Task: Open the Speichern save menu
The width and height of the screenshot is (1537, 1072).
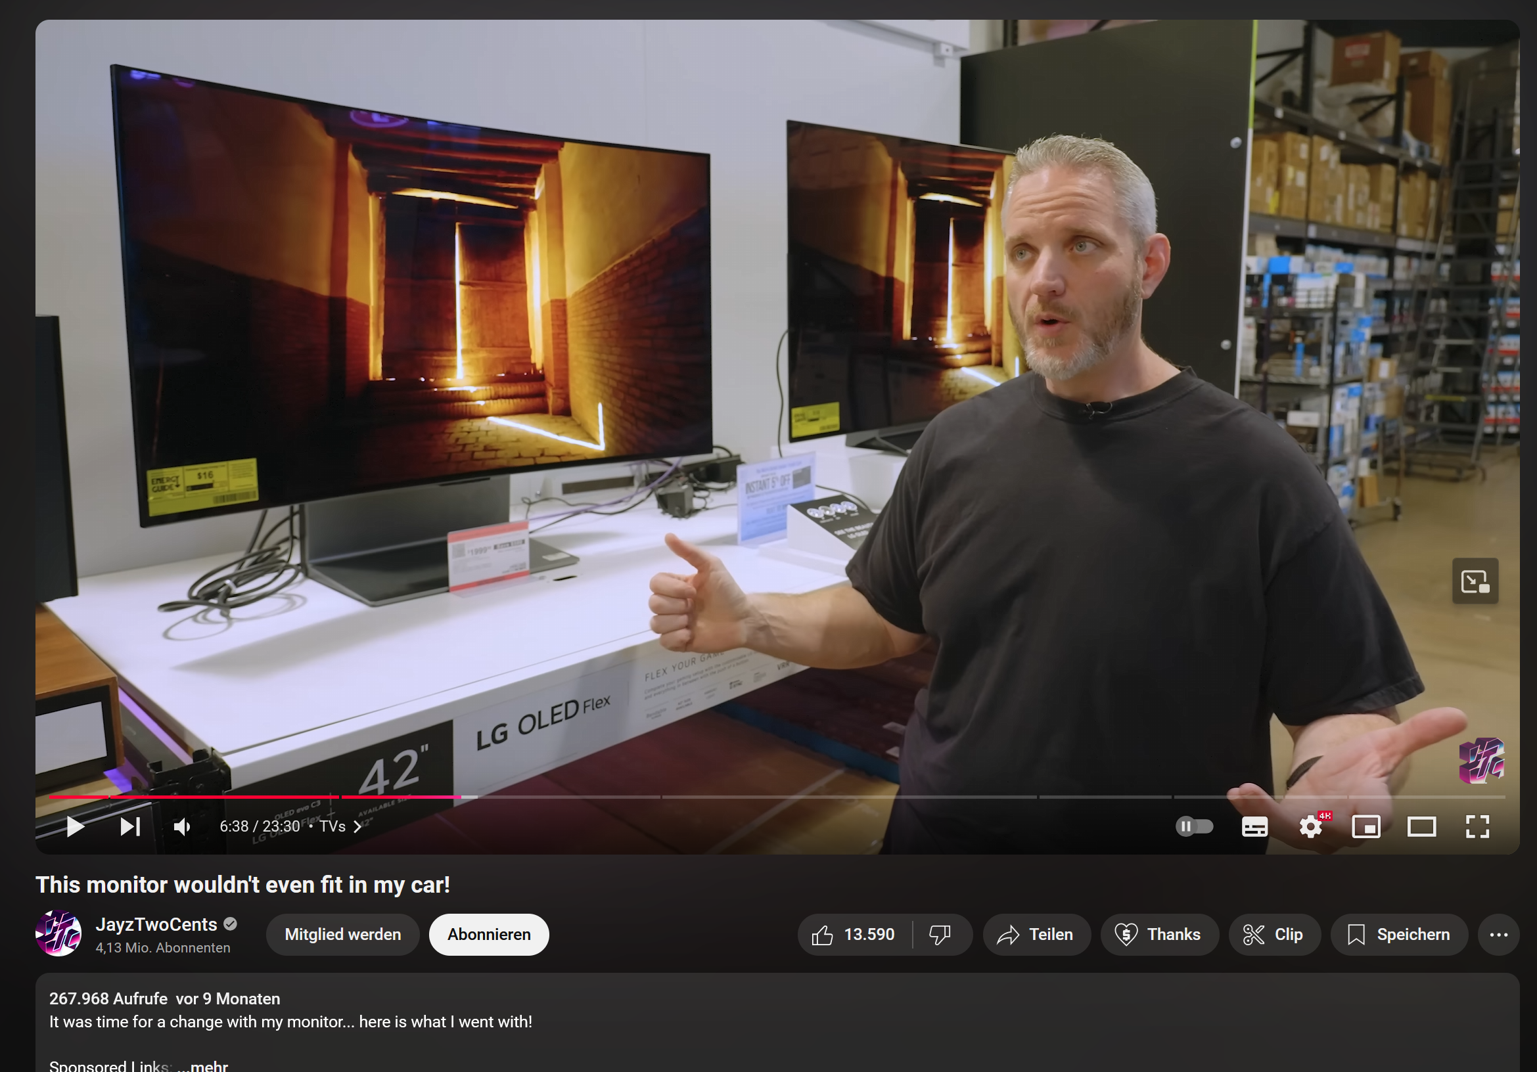Action: coord(1398,934)
